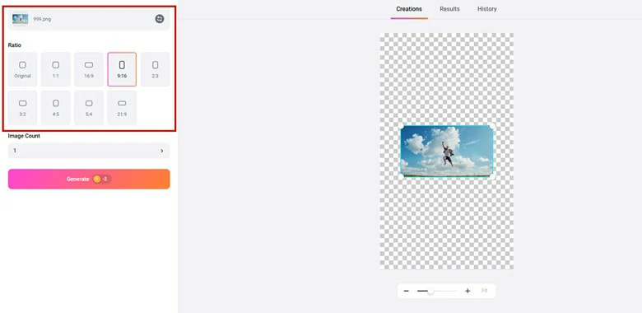Click the zoom in plus icon
Viewport: 642px width, 313px height.
click(468, 291)
